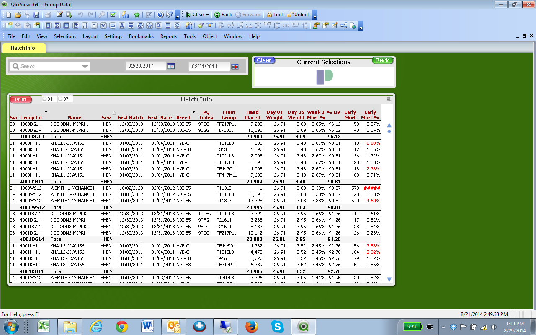This screenshot has width=536, height=335.
Task: Click the table scroll down arrow
Action: [389, 280]
